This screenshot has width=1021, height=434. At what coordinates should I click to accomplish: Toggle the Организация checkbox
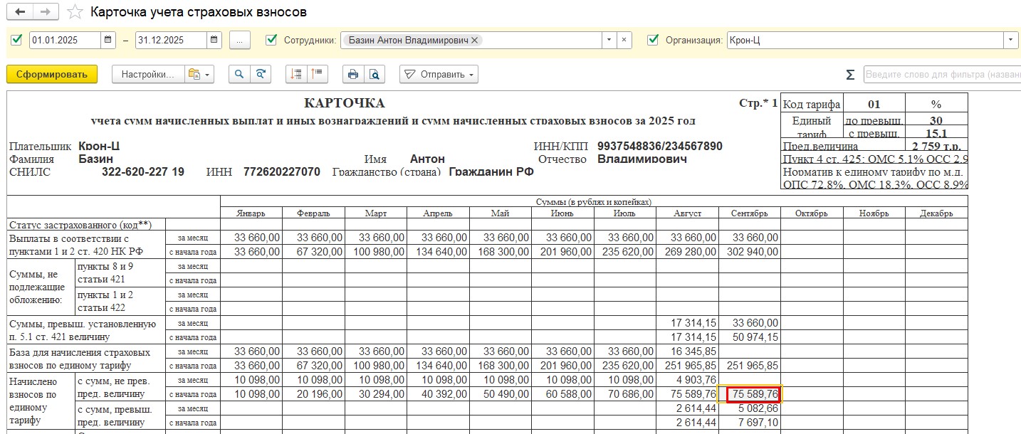pyautogui.click(x=653, y=40)
